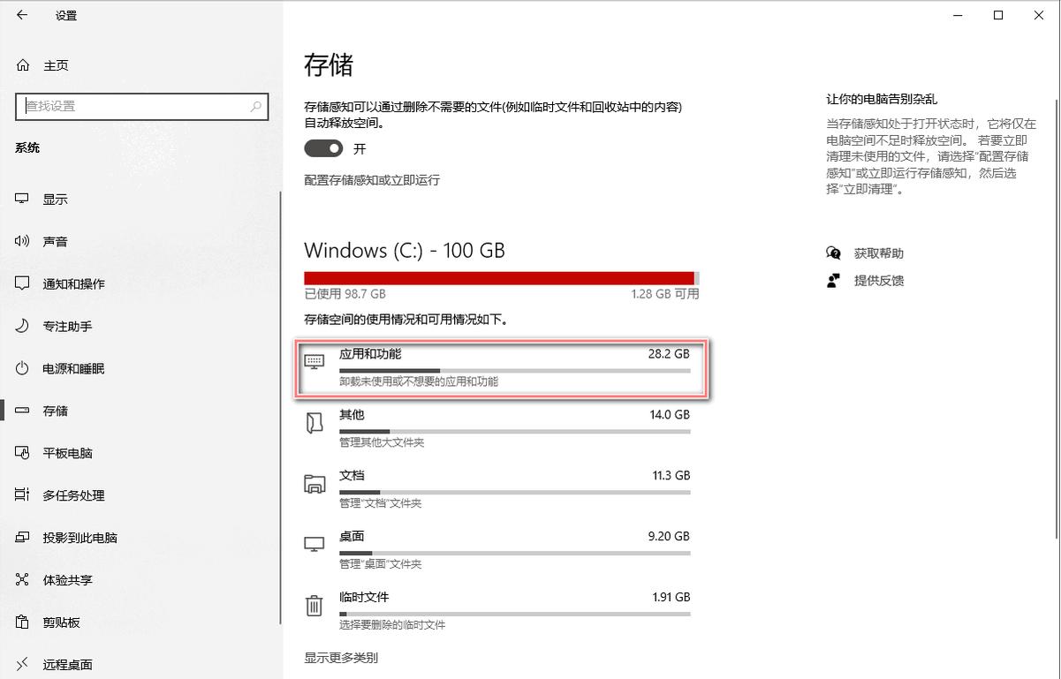Toggle off 存储感知 switch
Viewport: 1061px width, 679px height.
click(x=323, y=147)
